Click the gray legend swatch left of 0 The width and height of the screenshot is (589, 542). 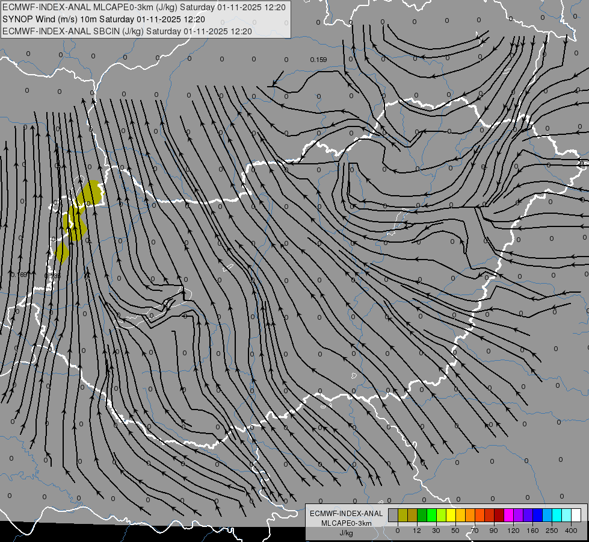click(393, 516)
